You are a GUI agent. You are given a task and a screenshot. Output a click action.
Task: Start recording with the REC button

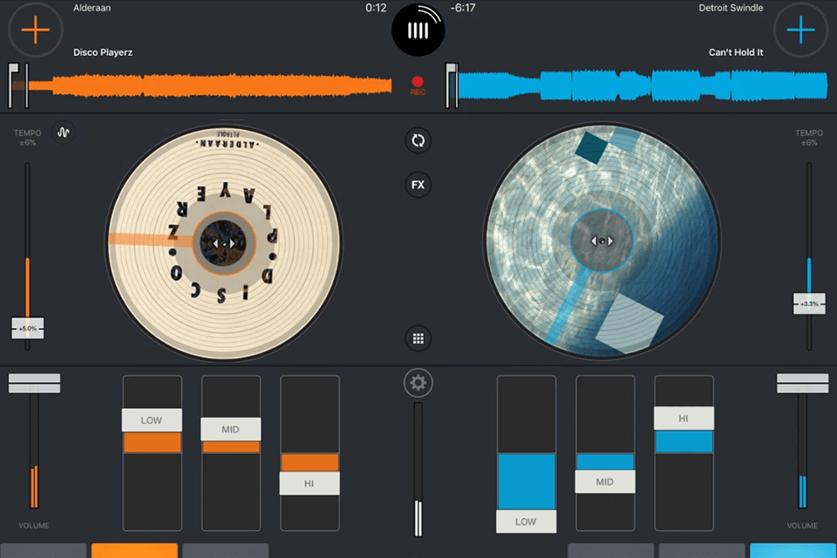(418, 85)
